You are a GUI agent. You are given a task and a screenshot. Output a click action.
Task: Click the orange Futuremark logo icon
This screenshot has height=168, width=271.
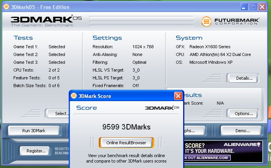click(x=207, y=21)
